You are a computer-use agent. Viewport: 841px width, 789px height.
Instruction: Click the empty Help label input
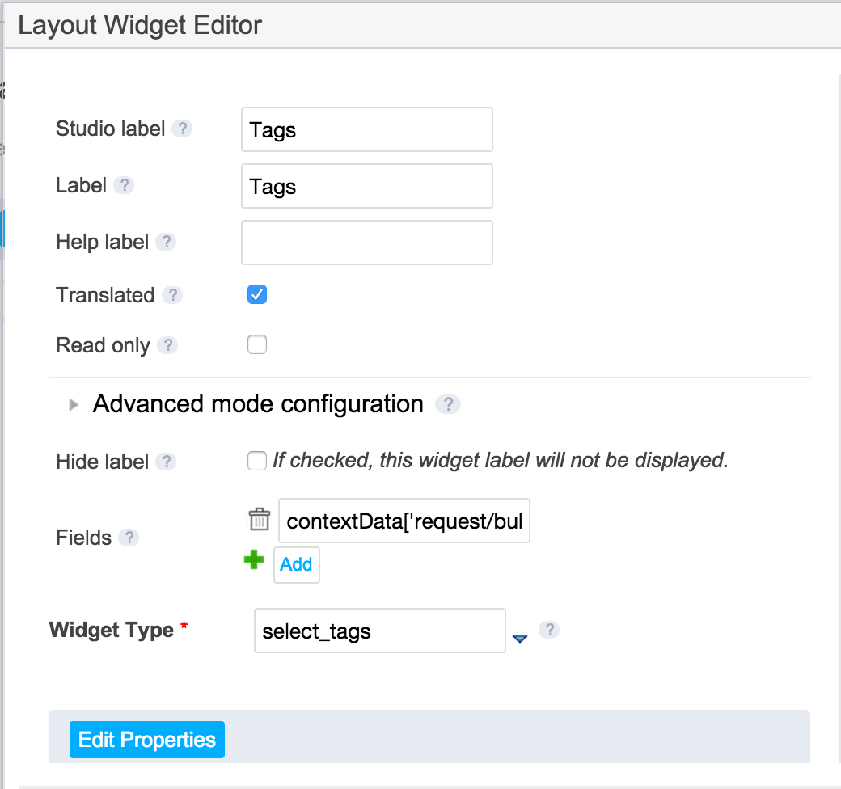coord(367,243)
